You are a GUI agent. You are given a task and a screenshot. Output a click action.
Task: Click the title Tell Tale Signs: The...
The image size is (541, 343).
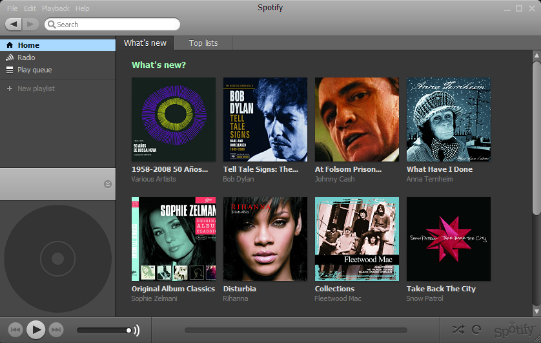coord(261,169)
